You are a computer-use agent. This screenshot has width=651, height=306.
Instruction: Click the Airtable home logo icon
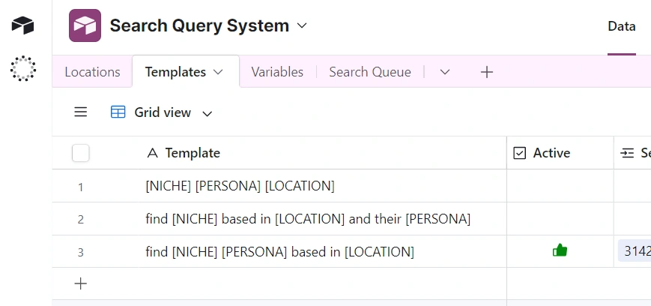[22, 25]
